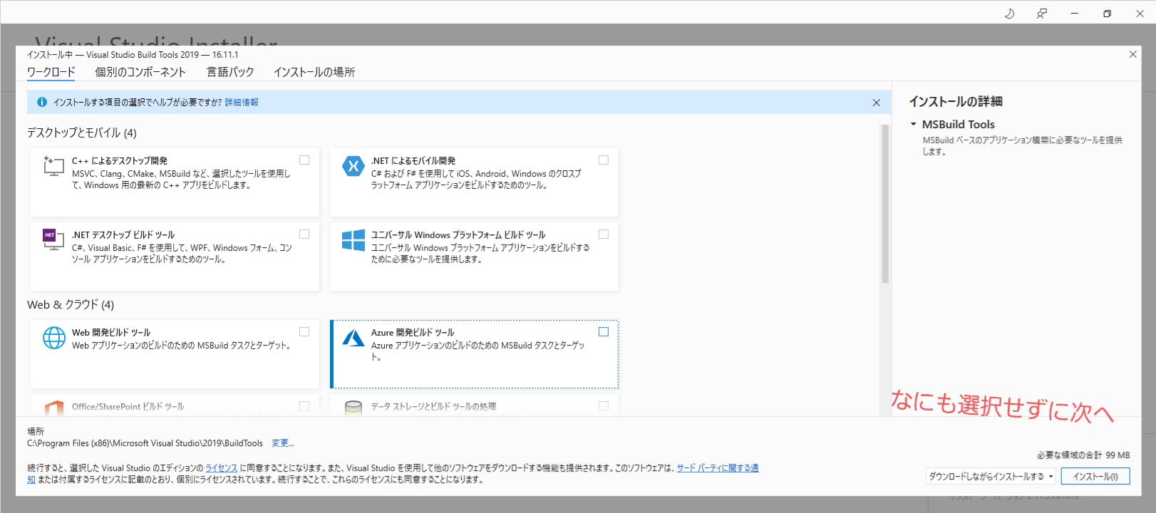1156x513 pixels.
Task: Check Office/SharePoint ビルド ツール workload
Action: 304,406
